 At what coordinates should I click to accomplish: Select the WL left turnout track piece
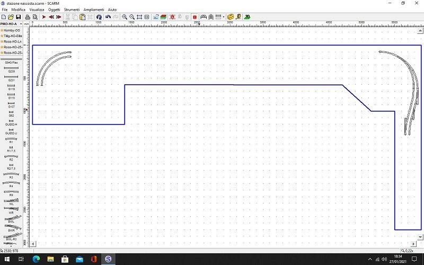(11, 201)
